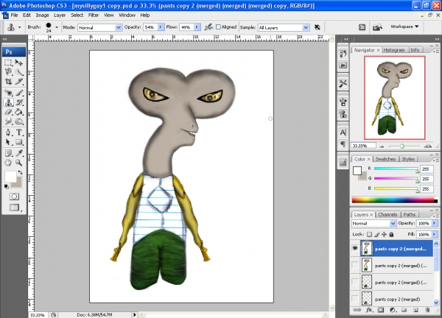Viewport: 442px width, 318px height.
Task: Select the Type tool
Action: tap(19, 132)
